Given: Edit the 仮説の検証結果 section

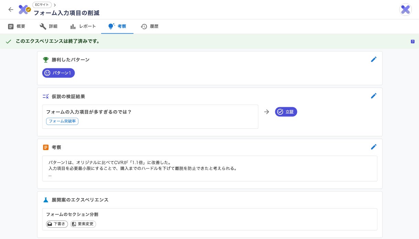Looking at the screenshot, I should pyautogui.click(x=374, y=96).
